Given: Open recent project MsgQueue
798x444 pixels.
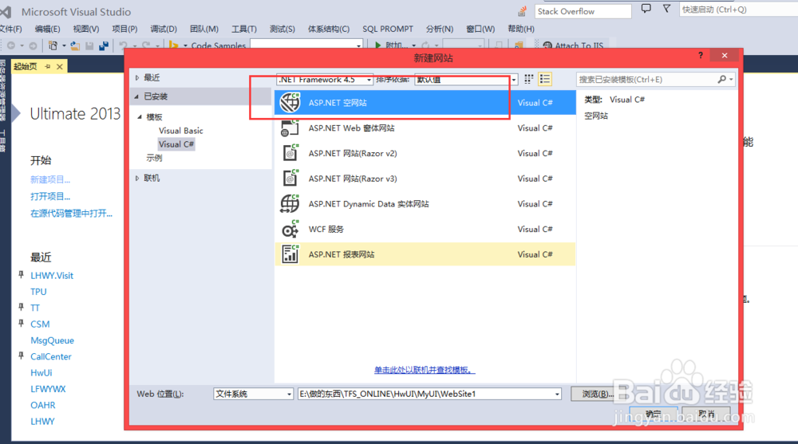Looking at the screenshot, I should (x=52, y=340).
